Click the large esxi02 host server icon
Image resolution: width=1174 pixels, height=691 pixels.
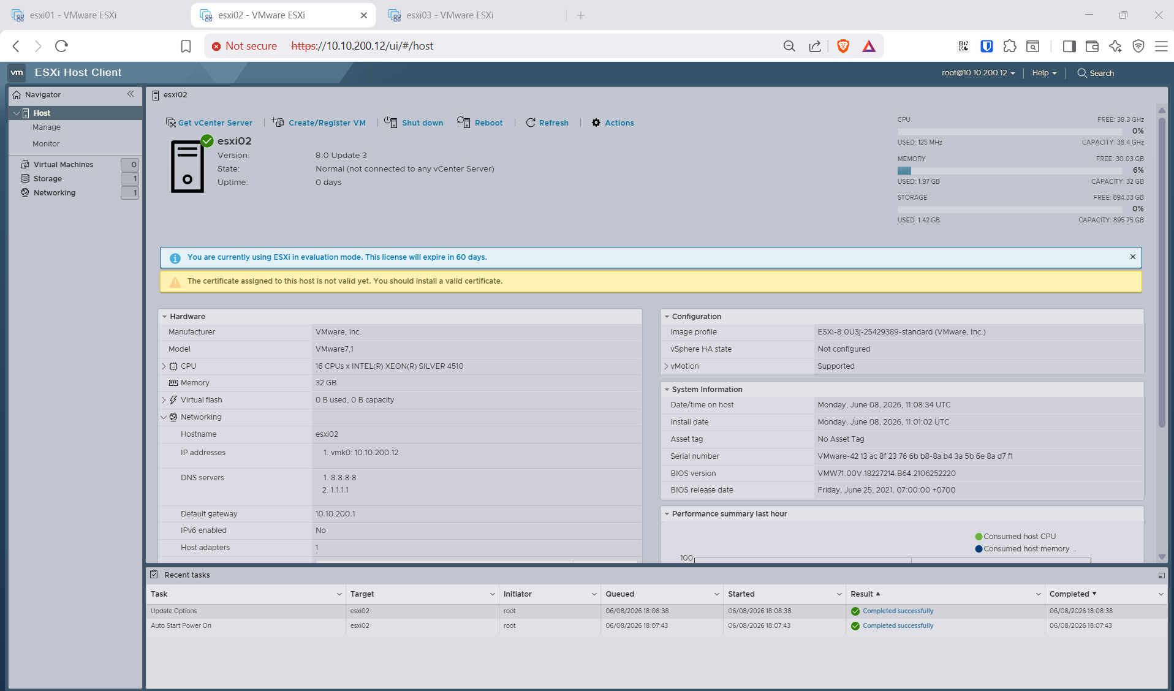coord(187,166)
